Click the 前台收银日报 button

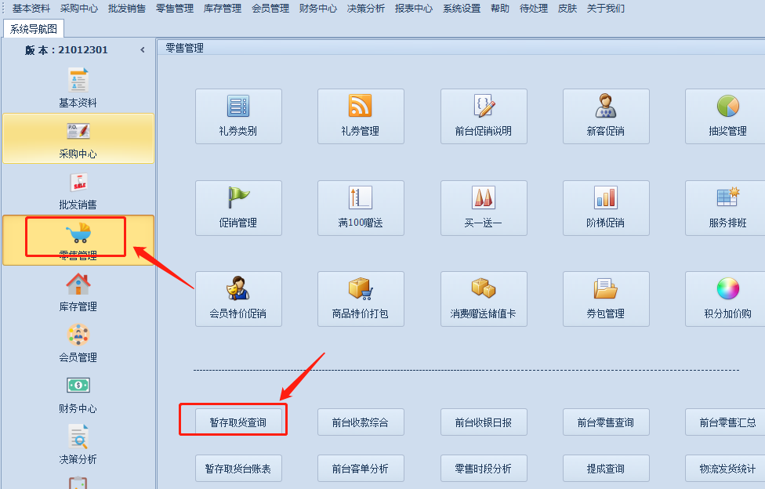click(484, 422)
